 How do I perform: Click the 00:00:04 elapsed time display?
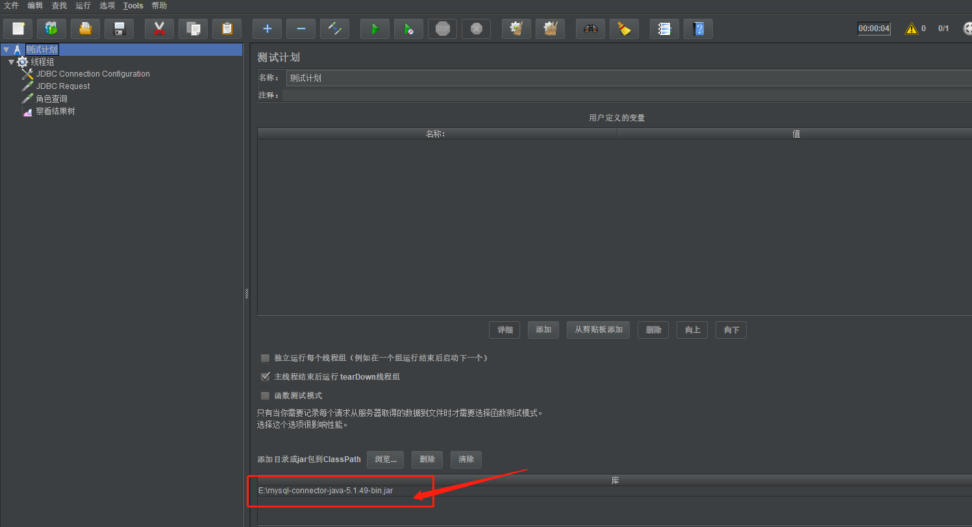pos(874,29)
